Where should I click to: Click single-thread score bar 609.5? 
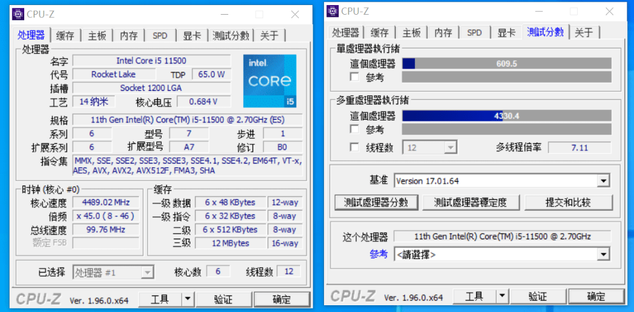(507, 64)
